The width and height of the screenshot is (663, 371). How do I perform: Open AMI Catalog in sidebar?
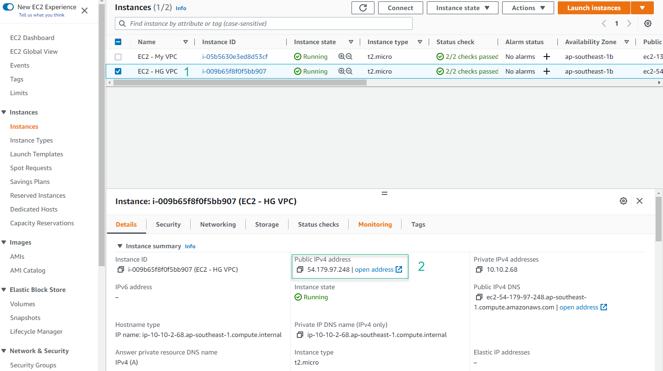(x=28, y=270)
